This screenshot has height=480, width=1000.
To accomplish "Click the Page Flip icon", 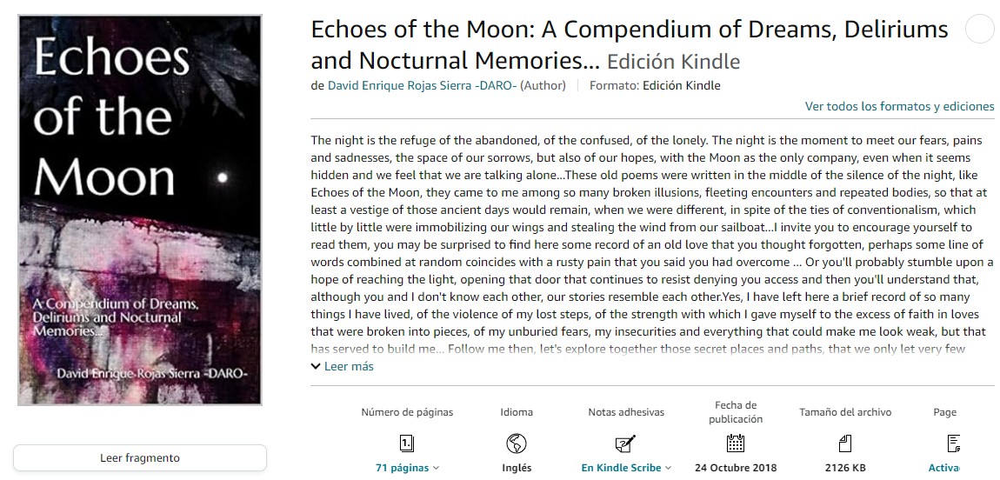I will tap(953, 443).
